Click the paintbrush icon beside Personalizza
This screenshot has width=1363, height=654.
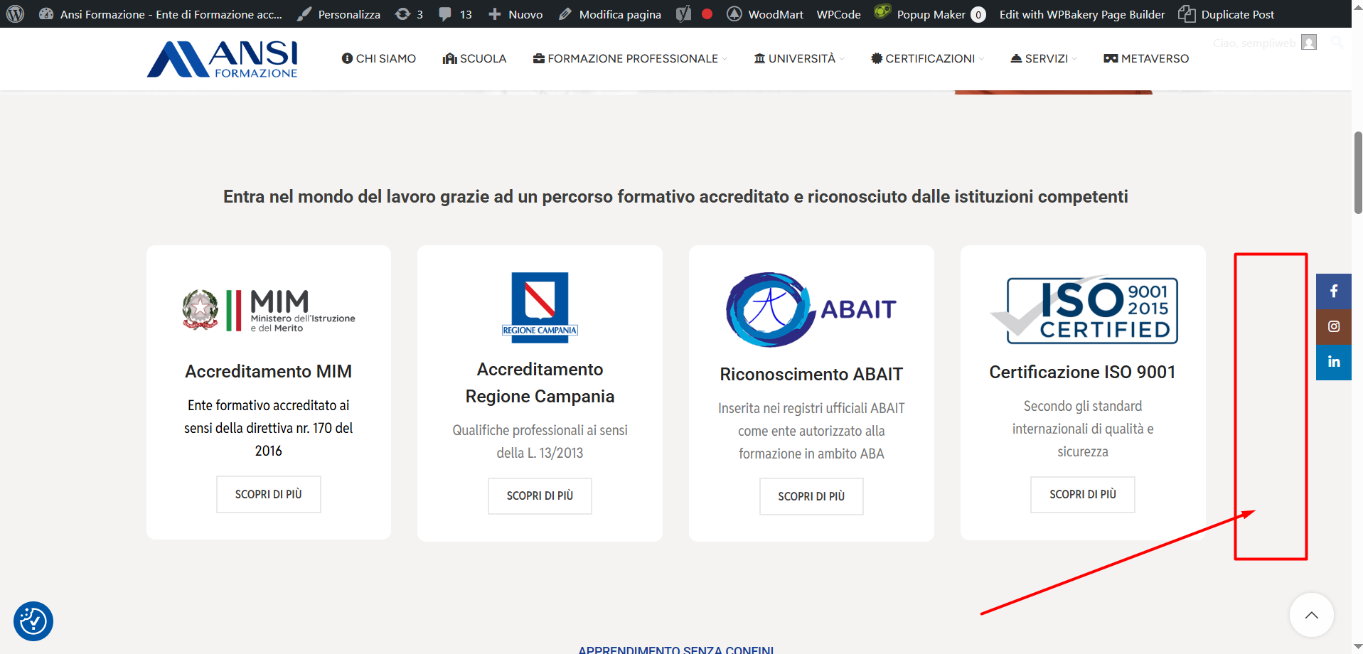point(304,14)
